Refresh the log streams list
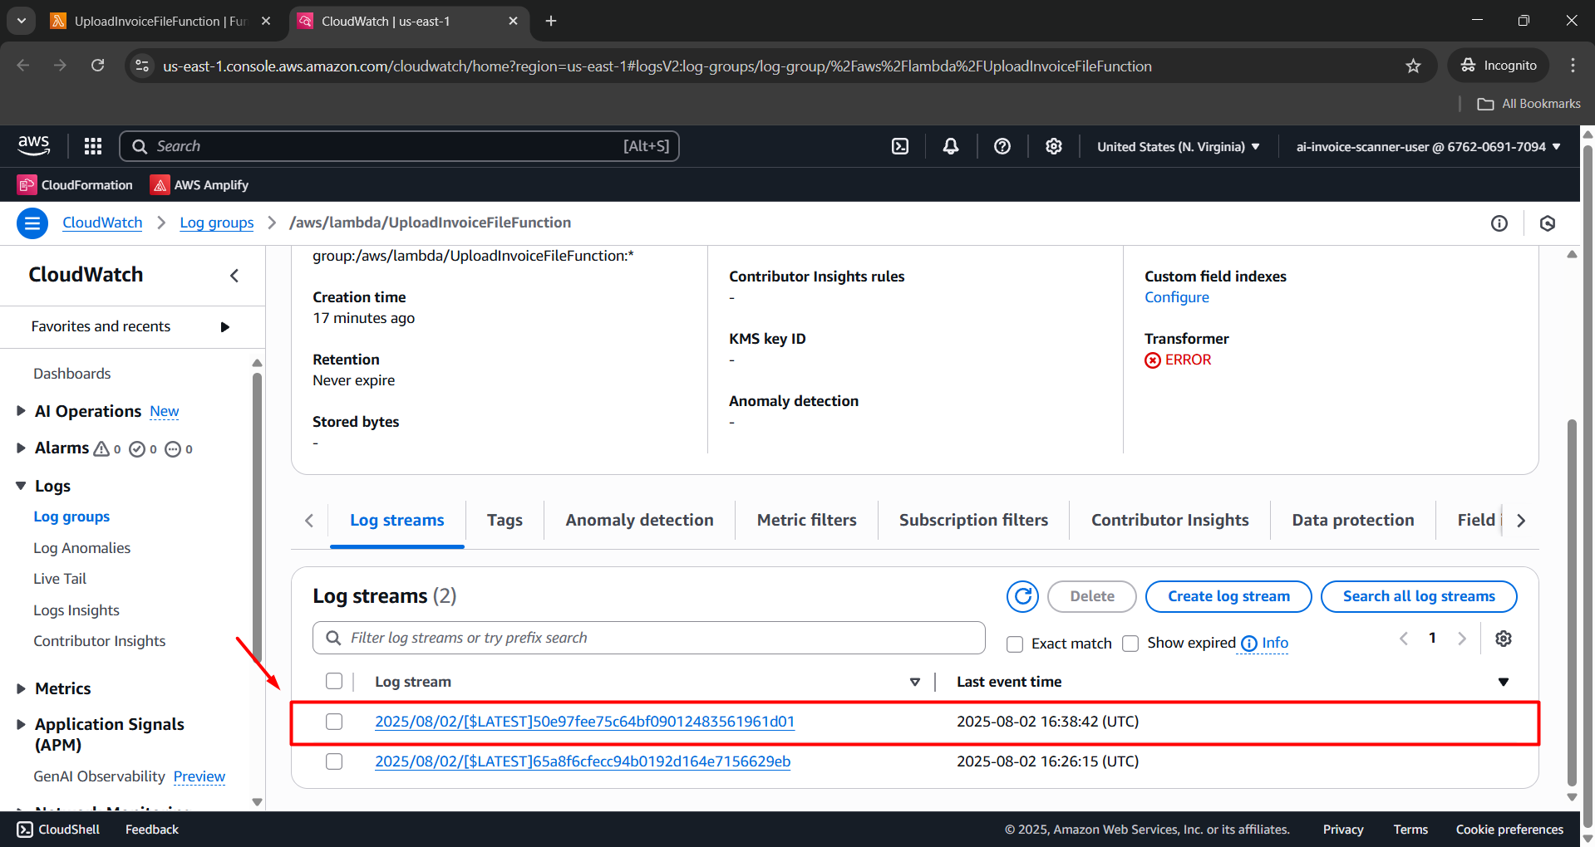This screenshot has width=1595, height=847. point(1021,596)
